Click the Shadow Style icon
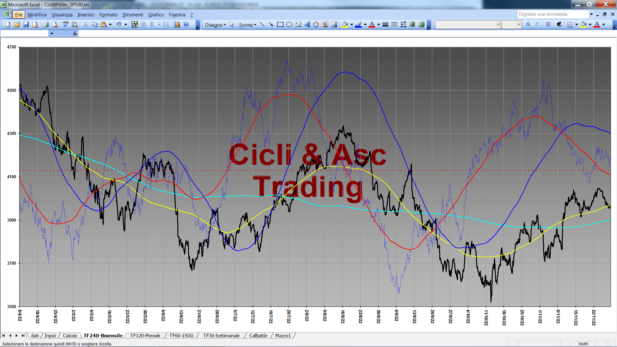The height and width of the screenshot is (347, 617). point(412,24)
